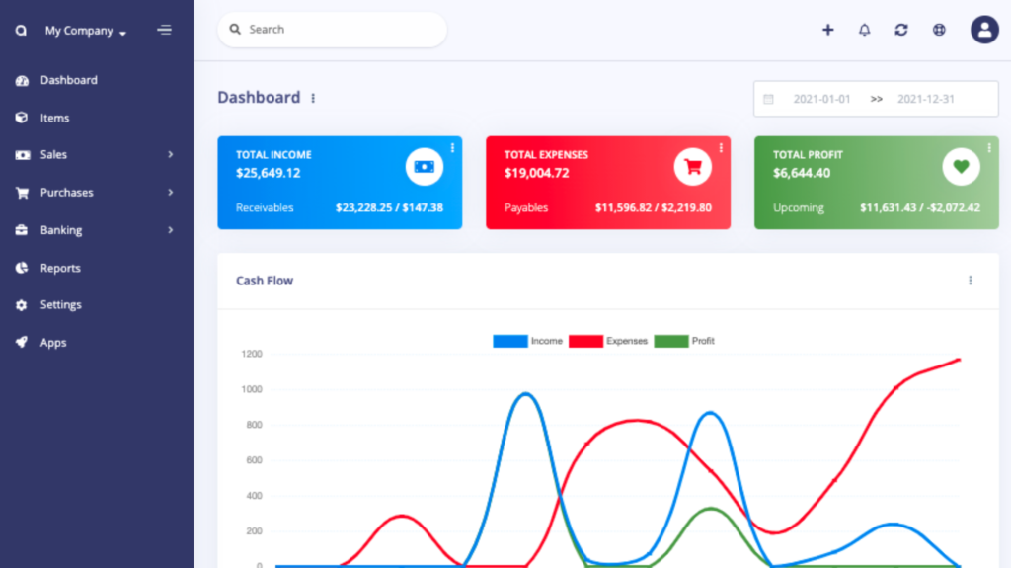Image resolution: width=1011 pixels, height=568 pixels.
Task: Click the Total Expenses cart icon
Action: pos(693,167)
